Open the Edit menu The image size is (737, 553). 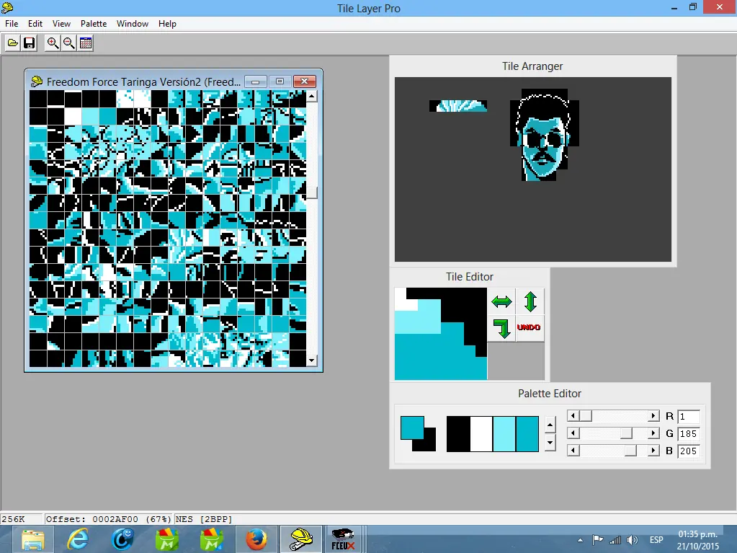point(35,24)
